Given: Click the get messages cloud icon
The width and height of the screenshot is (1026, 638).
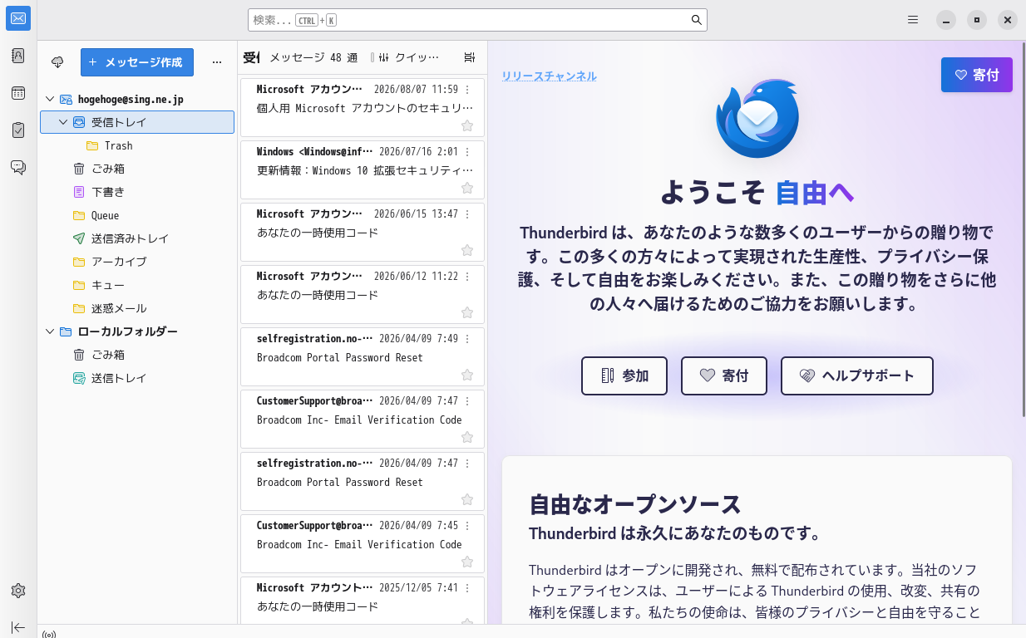Looking at the screenshot, I should (x=57, y=62).
